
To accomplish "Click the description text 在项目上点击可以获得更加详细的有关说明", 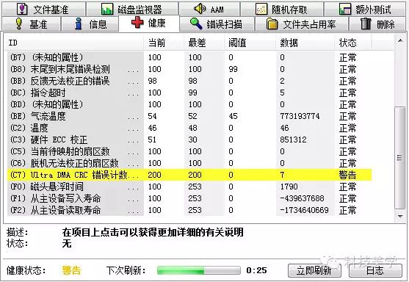I will point(153,232).
